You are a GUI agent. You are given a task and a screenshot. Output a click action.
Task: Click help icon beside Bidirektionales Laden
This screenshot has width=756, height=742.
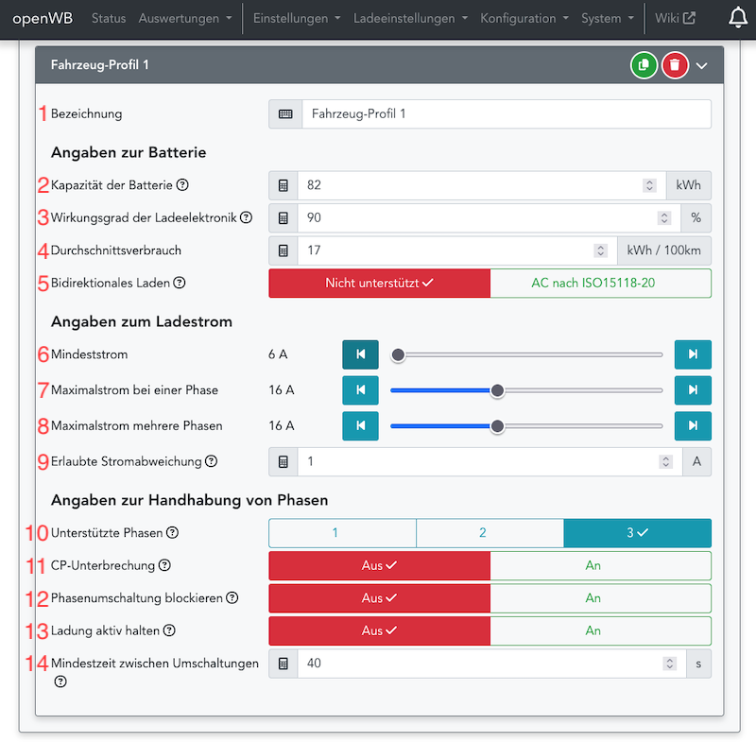(x=180, y=283)
